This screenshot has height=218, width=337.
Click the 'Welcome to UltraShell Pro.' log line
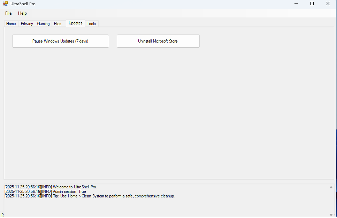(x=51, y=187)
